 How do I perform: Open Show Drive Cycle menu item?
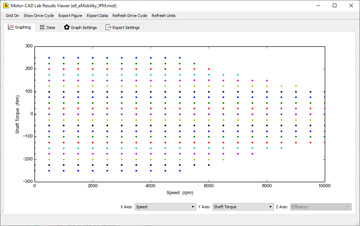pos(39,16)
